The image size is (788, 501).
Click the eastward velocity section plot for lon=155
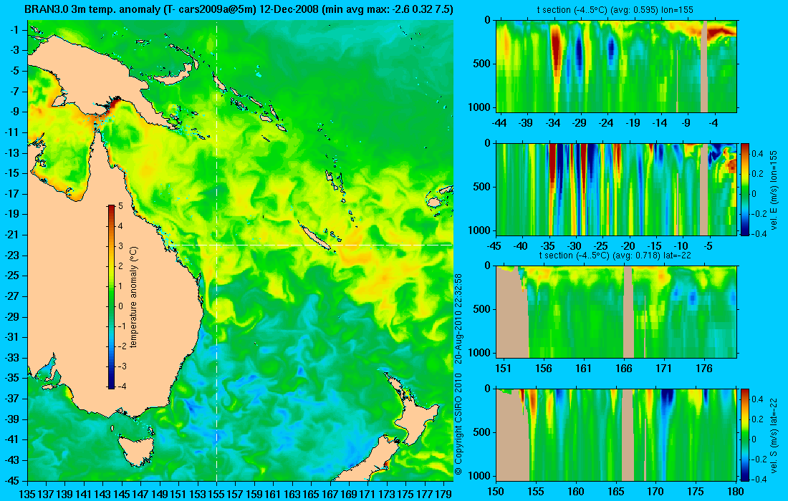pyautogui.click(x=616, y=189)
